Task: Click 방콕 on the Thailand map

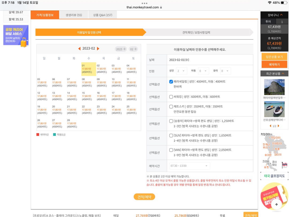Action: pos(277,149)
